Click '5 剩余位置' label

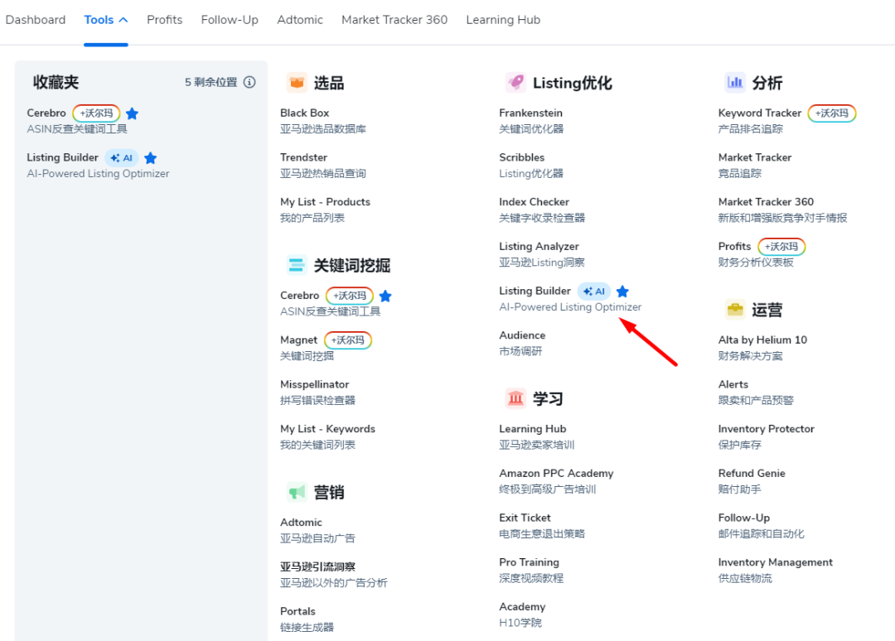(x=210, y=82)
